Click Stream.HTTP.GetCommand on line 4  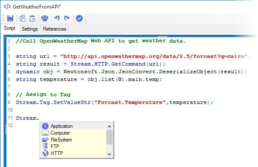coord(108,64)
